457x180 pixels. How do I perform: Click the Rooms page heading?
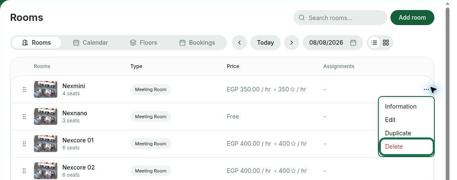pos(26,18)
